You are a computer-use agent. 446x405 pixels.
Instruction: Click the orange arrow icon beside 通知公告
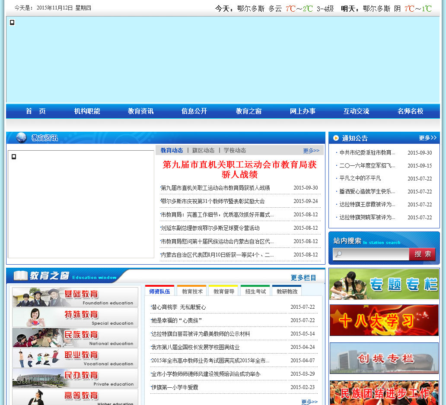pos(336,138)
